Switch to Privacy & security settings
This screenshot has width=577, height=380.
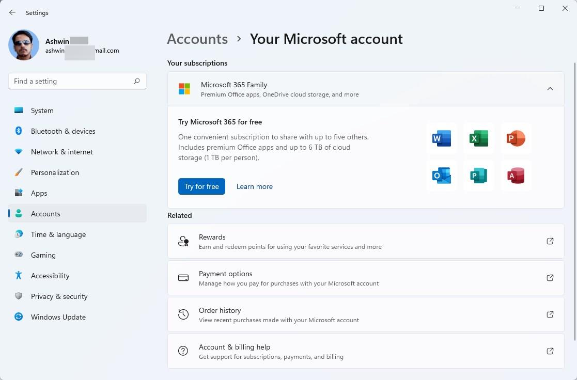tap(59, 296)
